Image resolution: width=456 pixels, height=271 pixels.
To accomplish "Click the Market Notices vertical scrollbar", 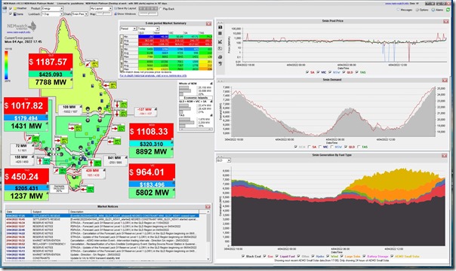I will [208, 236].
